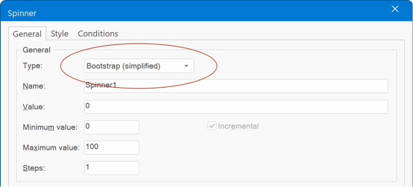Focus the Name field containing Spinner1
This screenshot has height=187, width=413.
tap(236, 86)
